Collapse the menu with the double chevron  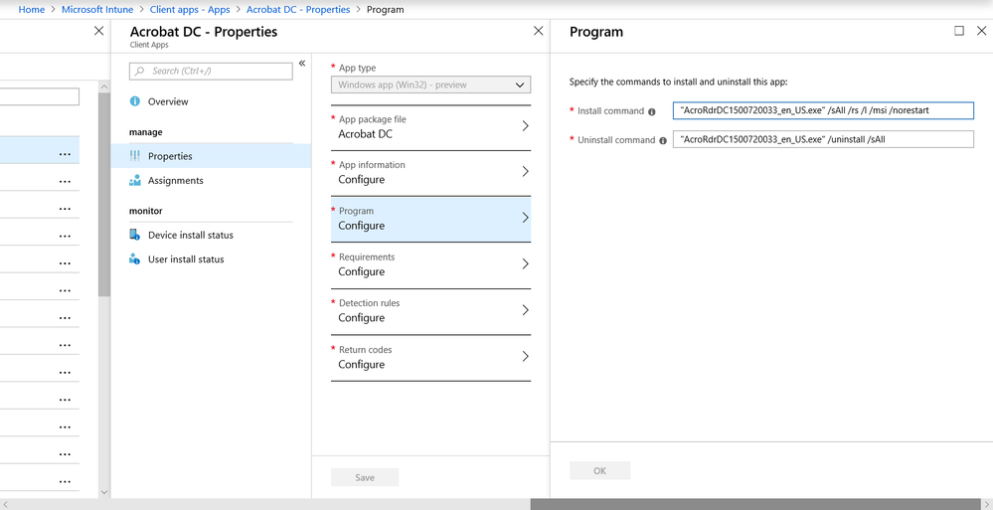click(x=302, y=63)
